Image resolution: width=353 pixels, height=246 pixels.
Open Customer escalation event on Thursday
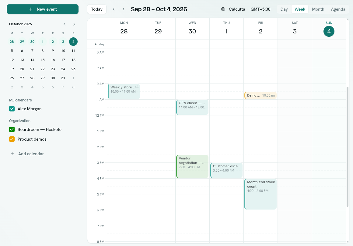pyautogui.click(x=226, y=170)
